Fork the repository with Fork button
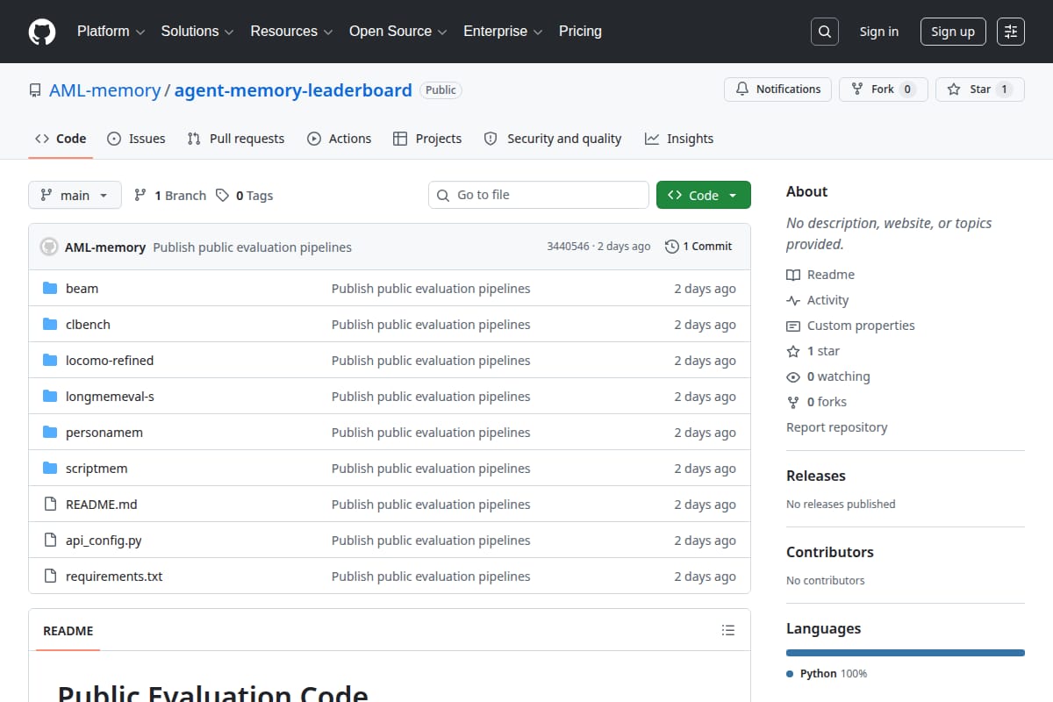 [884, 90]
